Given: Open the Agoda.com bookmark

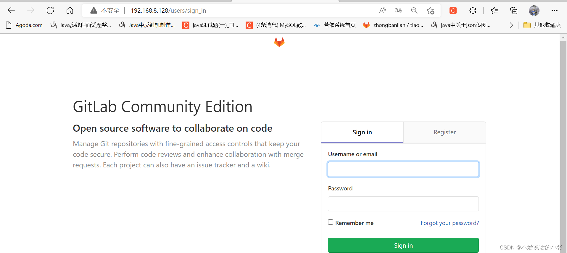Looking at the screenshot, I should [24, 25].
